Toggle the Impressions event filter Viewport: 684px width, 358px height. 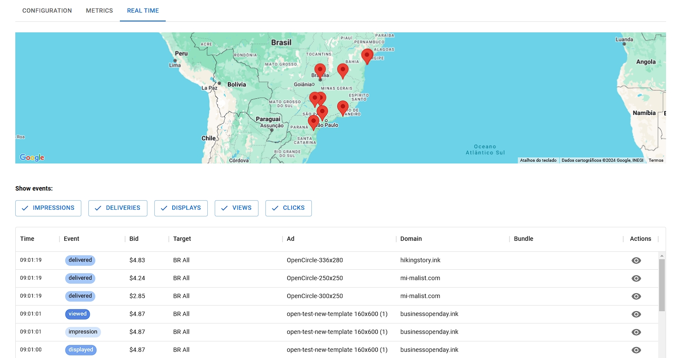click(x=48, y=208)
